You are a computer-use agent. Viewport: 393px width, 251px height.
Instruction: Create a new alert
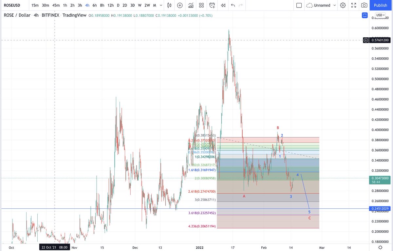pos(213,5)
